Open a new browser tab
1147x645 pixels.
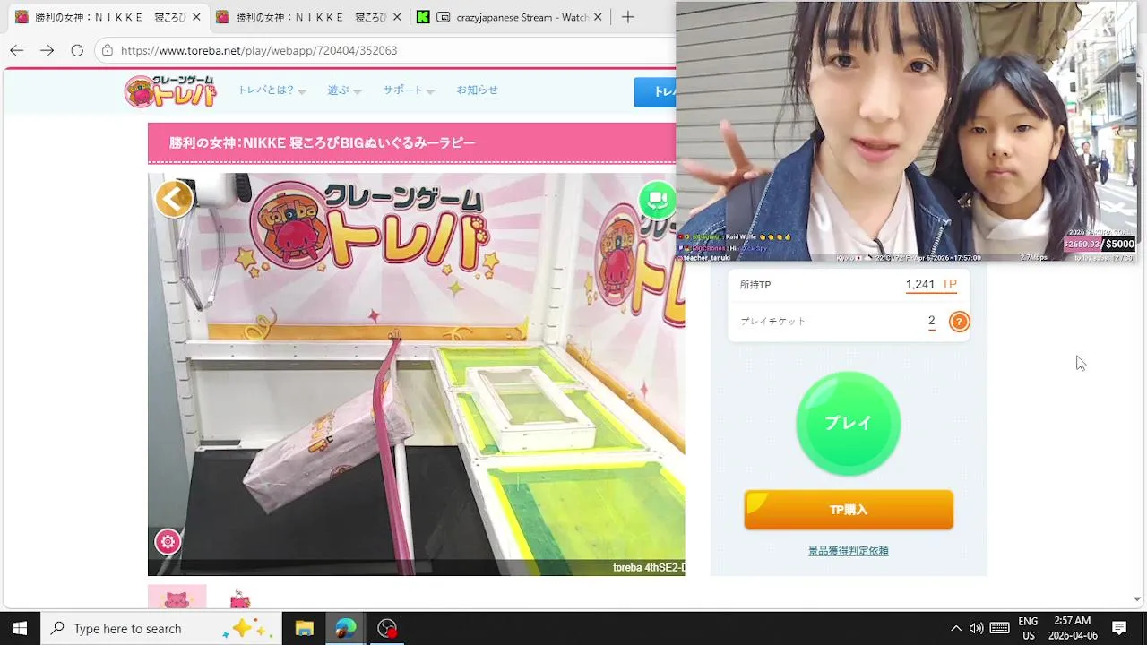pyautogui.click(x=628, y=17)
